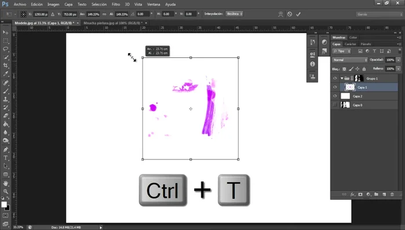The height and width of the screenshot is (230, 405).
Task: Toggle lock all padlock icon
Action: pyautogui.click(x=364, y=69)
